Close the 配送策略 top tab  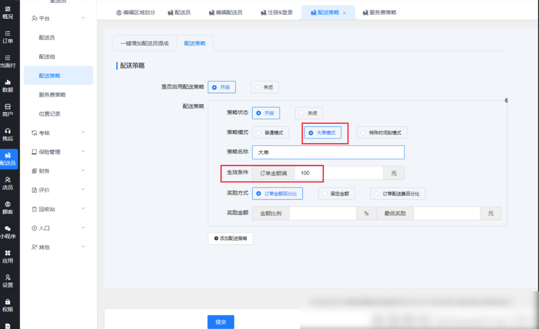[x=344, y=13]
